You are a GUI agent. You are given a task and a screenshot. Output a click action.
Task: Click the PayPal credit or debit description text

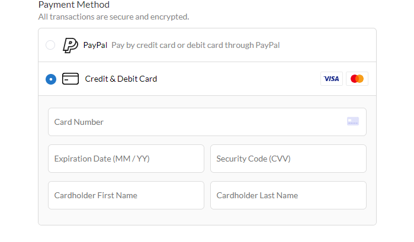[x=195, y=45]
